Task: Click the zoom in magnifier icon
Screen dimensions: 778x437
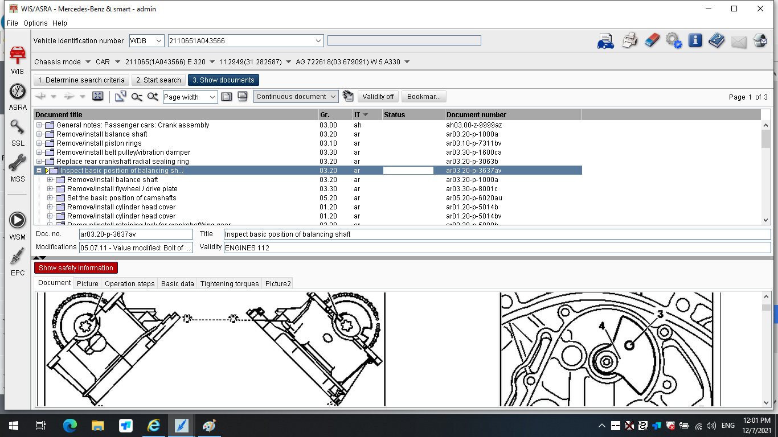Action: pyautogui.click(x=153, y=97)
